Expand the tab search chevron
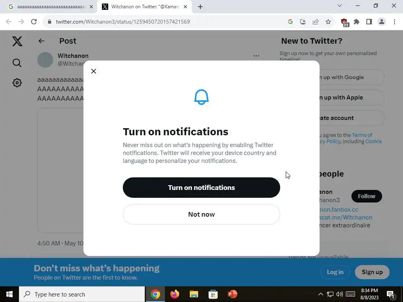 point(340,6)
